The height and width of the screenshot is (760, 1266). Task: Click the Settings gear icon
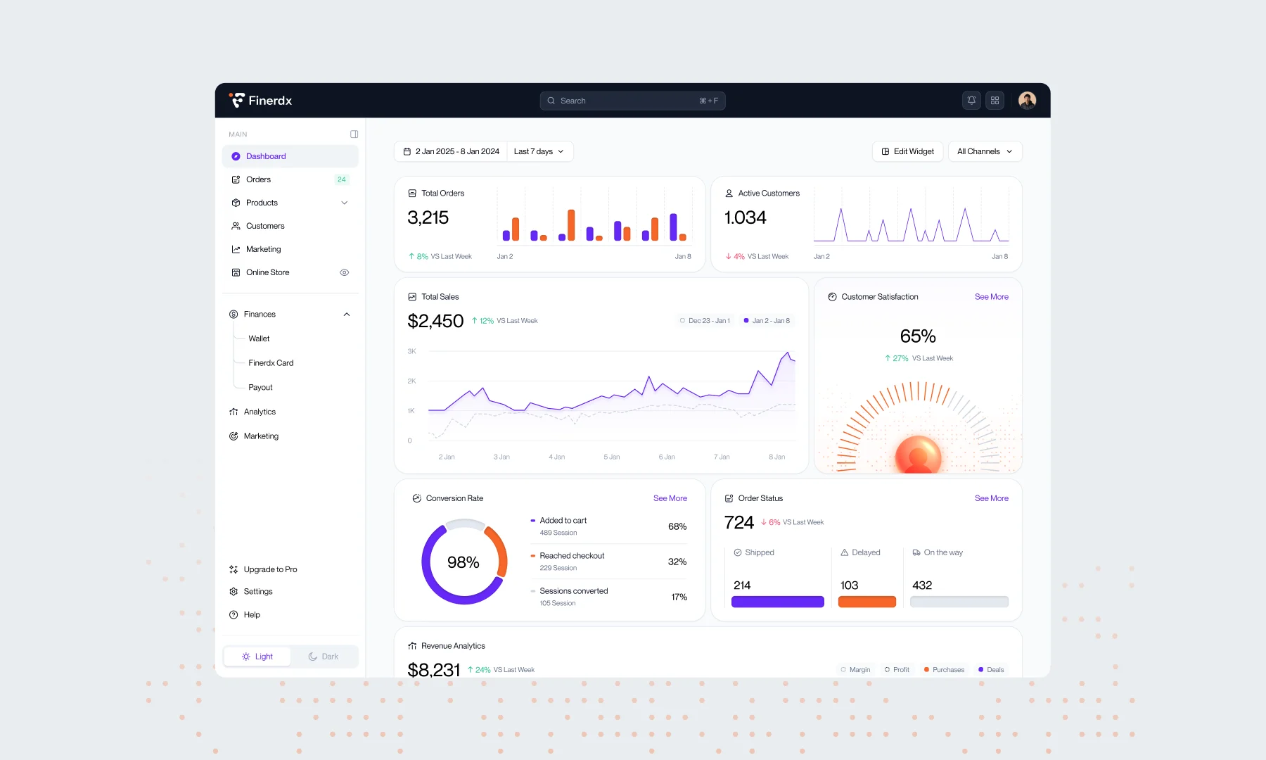pos(234,592)
